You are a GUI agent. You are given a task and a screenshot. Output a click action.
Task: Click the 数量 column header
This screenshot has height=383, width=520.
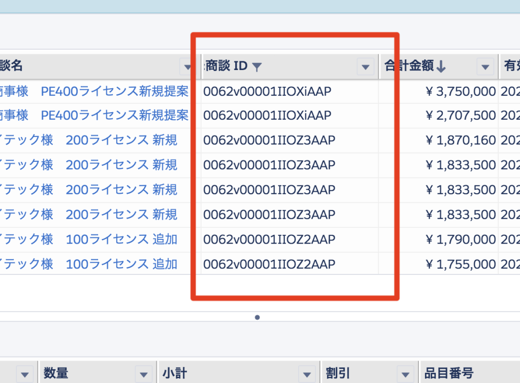coord(56,374)
